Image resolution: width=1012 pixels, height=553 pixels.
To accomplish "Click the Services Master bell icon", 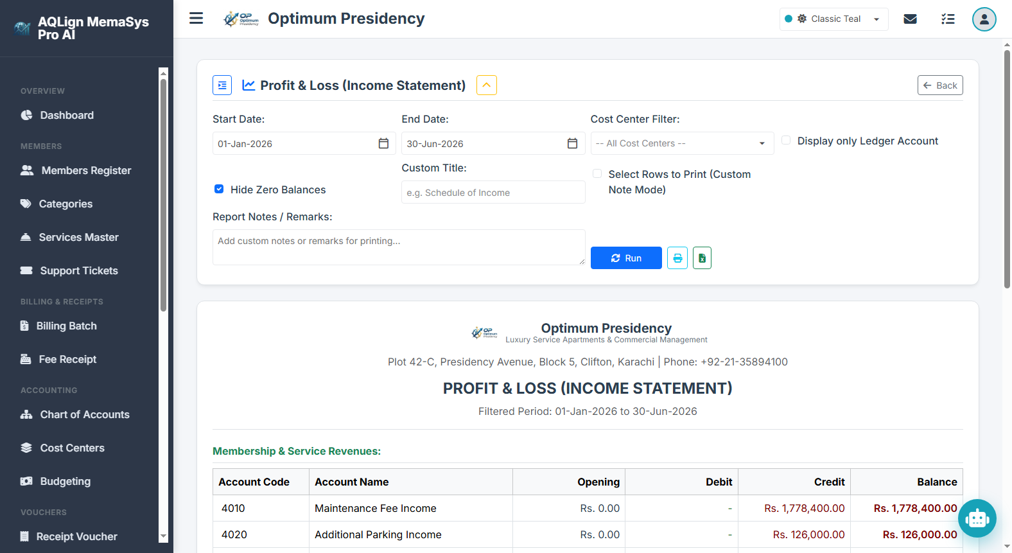I will (26, 237).
